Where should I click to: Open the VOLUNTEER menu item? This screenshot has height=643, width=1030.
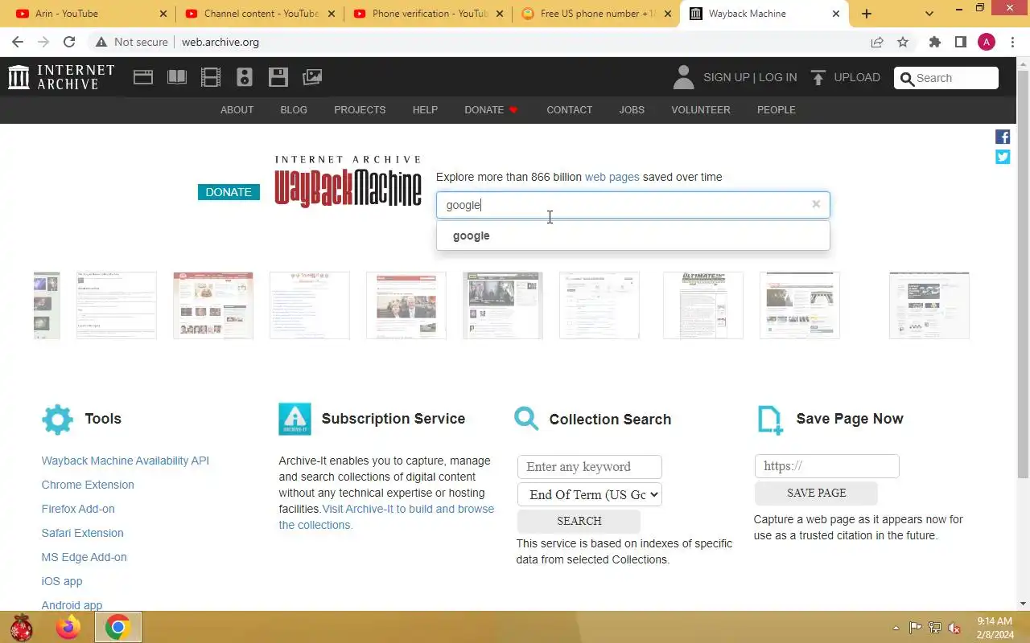tap(701, 109)
